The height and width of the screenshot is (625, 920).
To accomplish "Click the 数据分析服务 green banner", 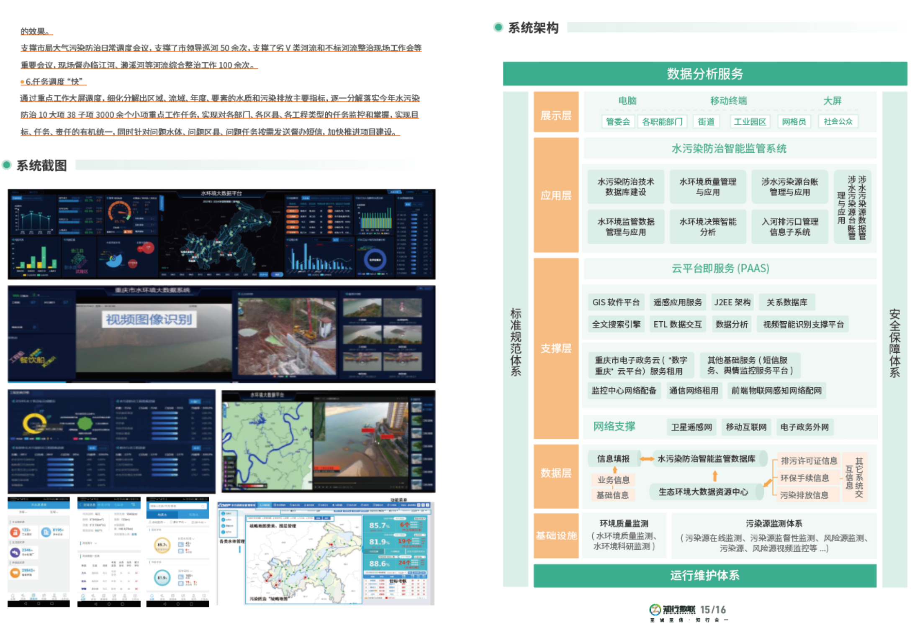I will pos(705,74).
